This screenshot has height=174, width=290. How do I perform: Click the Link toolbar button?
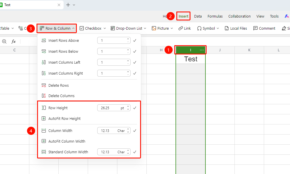[x=185, y=28]
